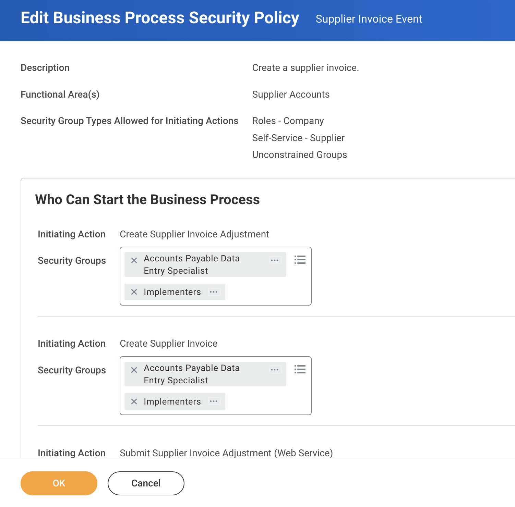Viewport: 515px width, 507px height.
Task: Remove Implementers group under Create Supplier Invoice
Action: [x=134, y=401]
